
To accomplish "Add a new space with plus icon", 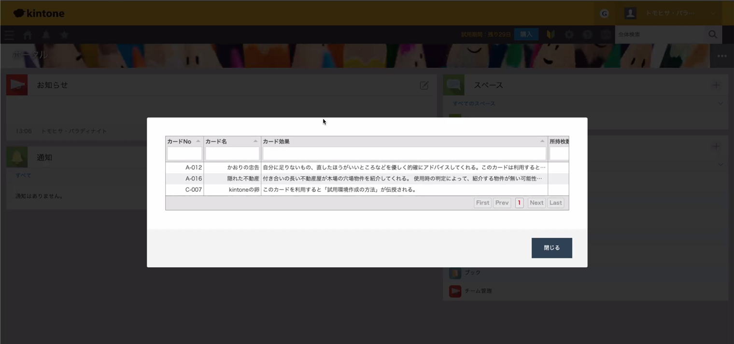I will click(716, 85).
